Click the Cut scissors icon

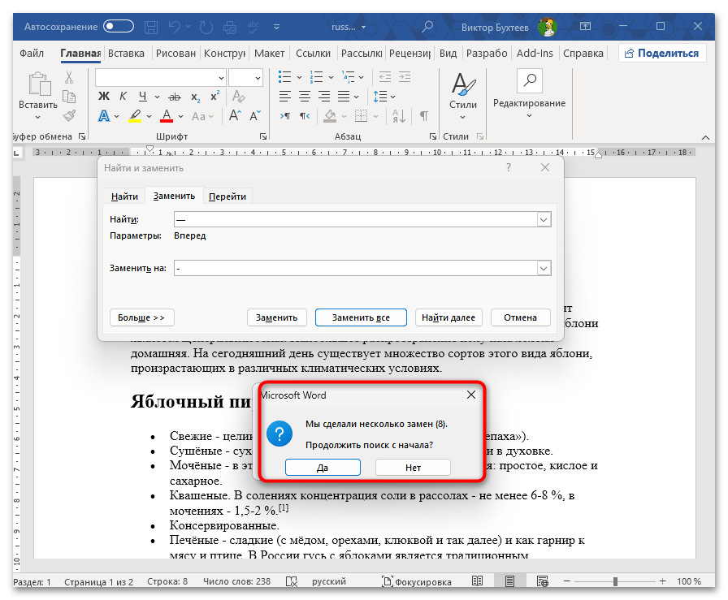(x=69, y=78)
